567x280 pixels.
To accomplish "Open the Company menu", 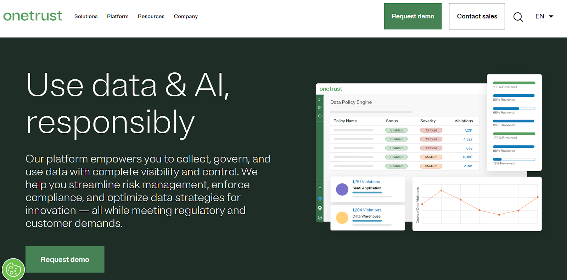I will (186, 16).
